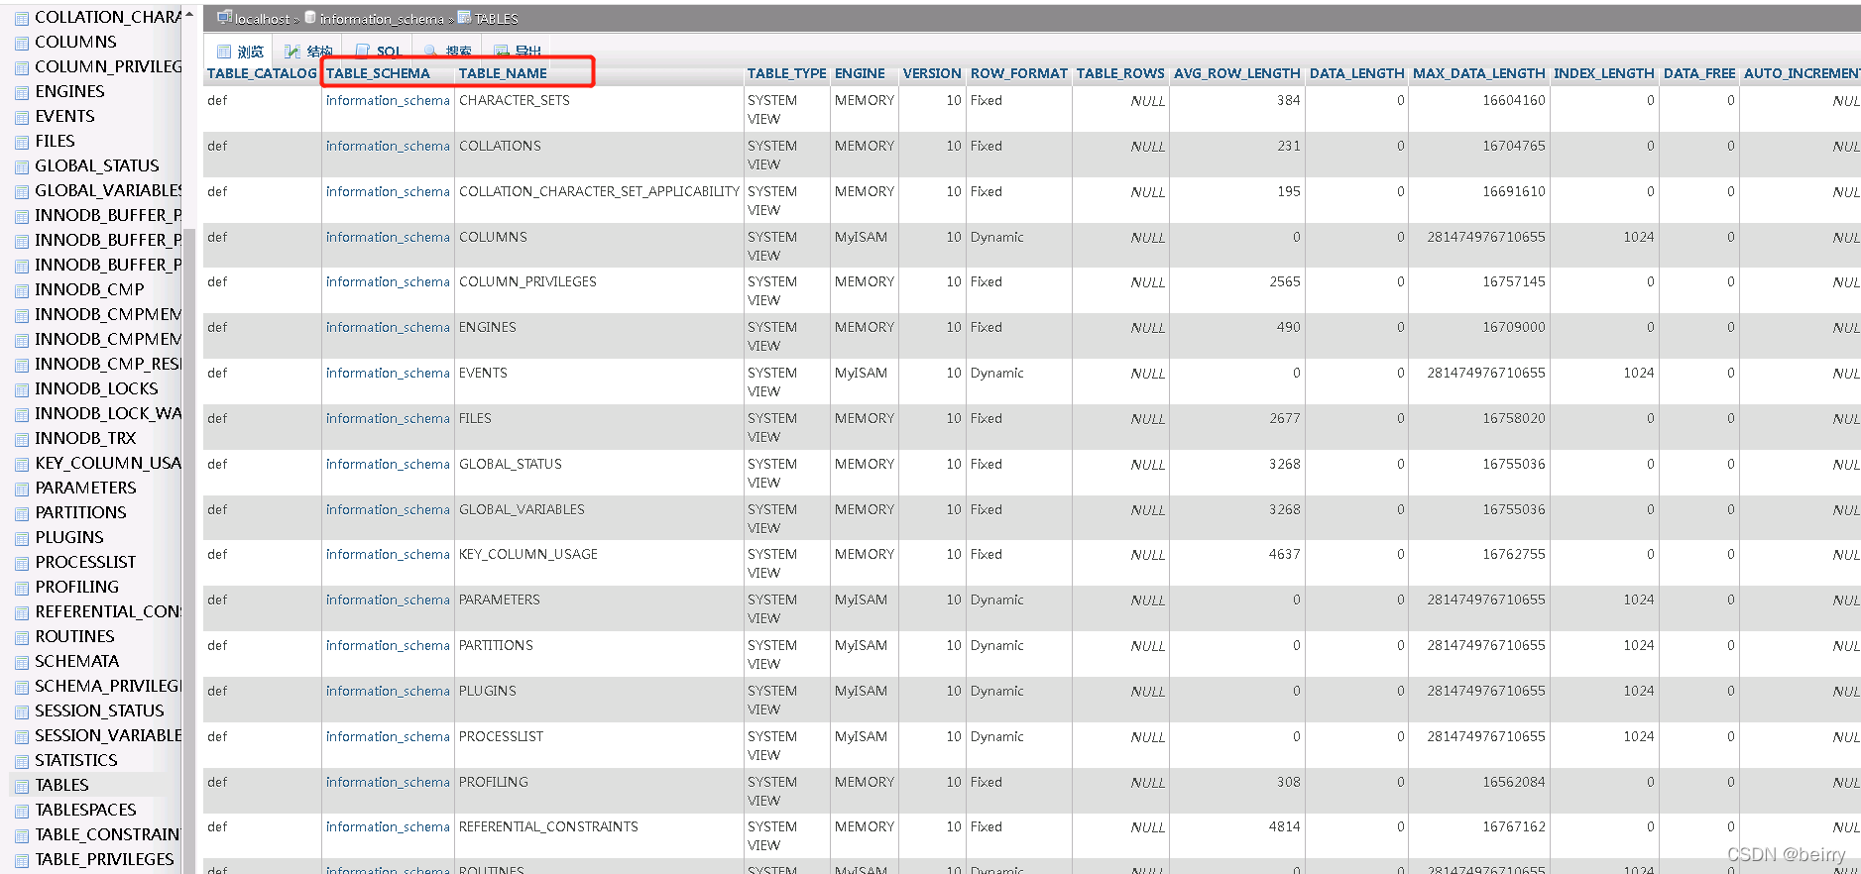Open TABLE_CONSTRAIN… table in the sidebar

(108, 834)
